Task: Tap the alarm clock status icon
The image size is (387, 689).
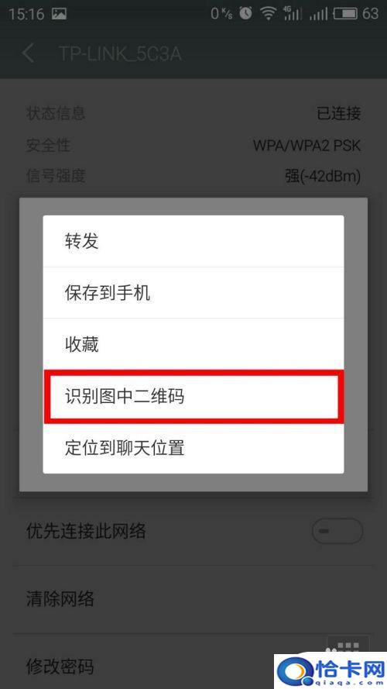Action: point(245,13)
